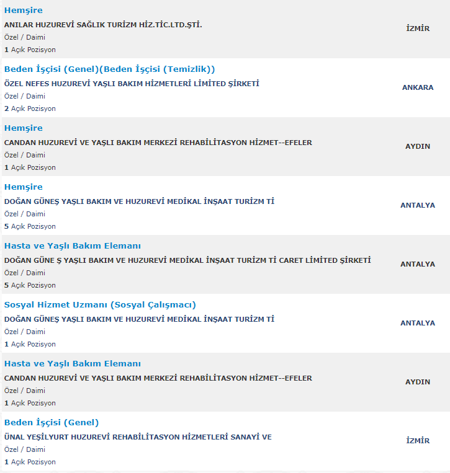This screenshot has height=473, width=450.
Task: Click "Özel / Daimi" under ÖZEL NEFES HUZUREVİ
Action: coord(25,96)
